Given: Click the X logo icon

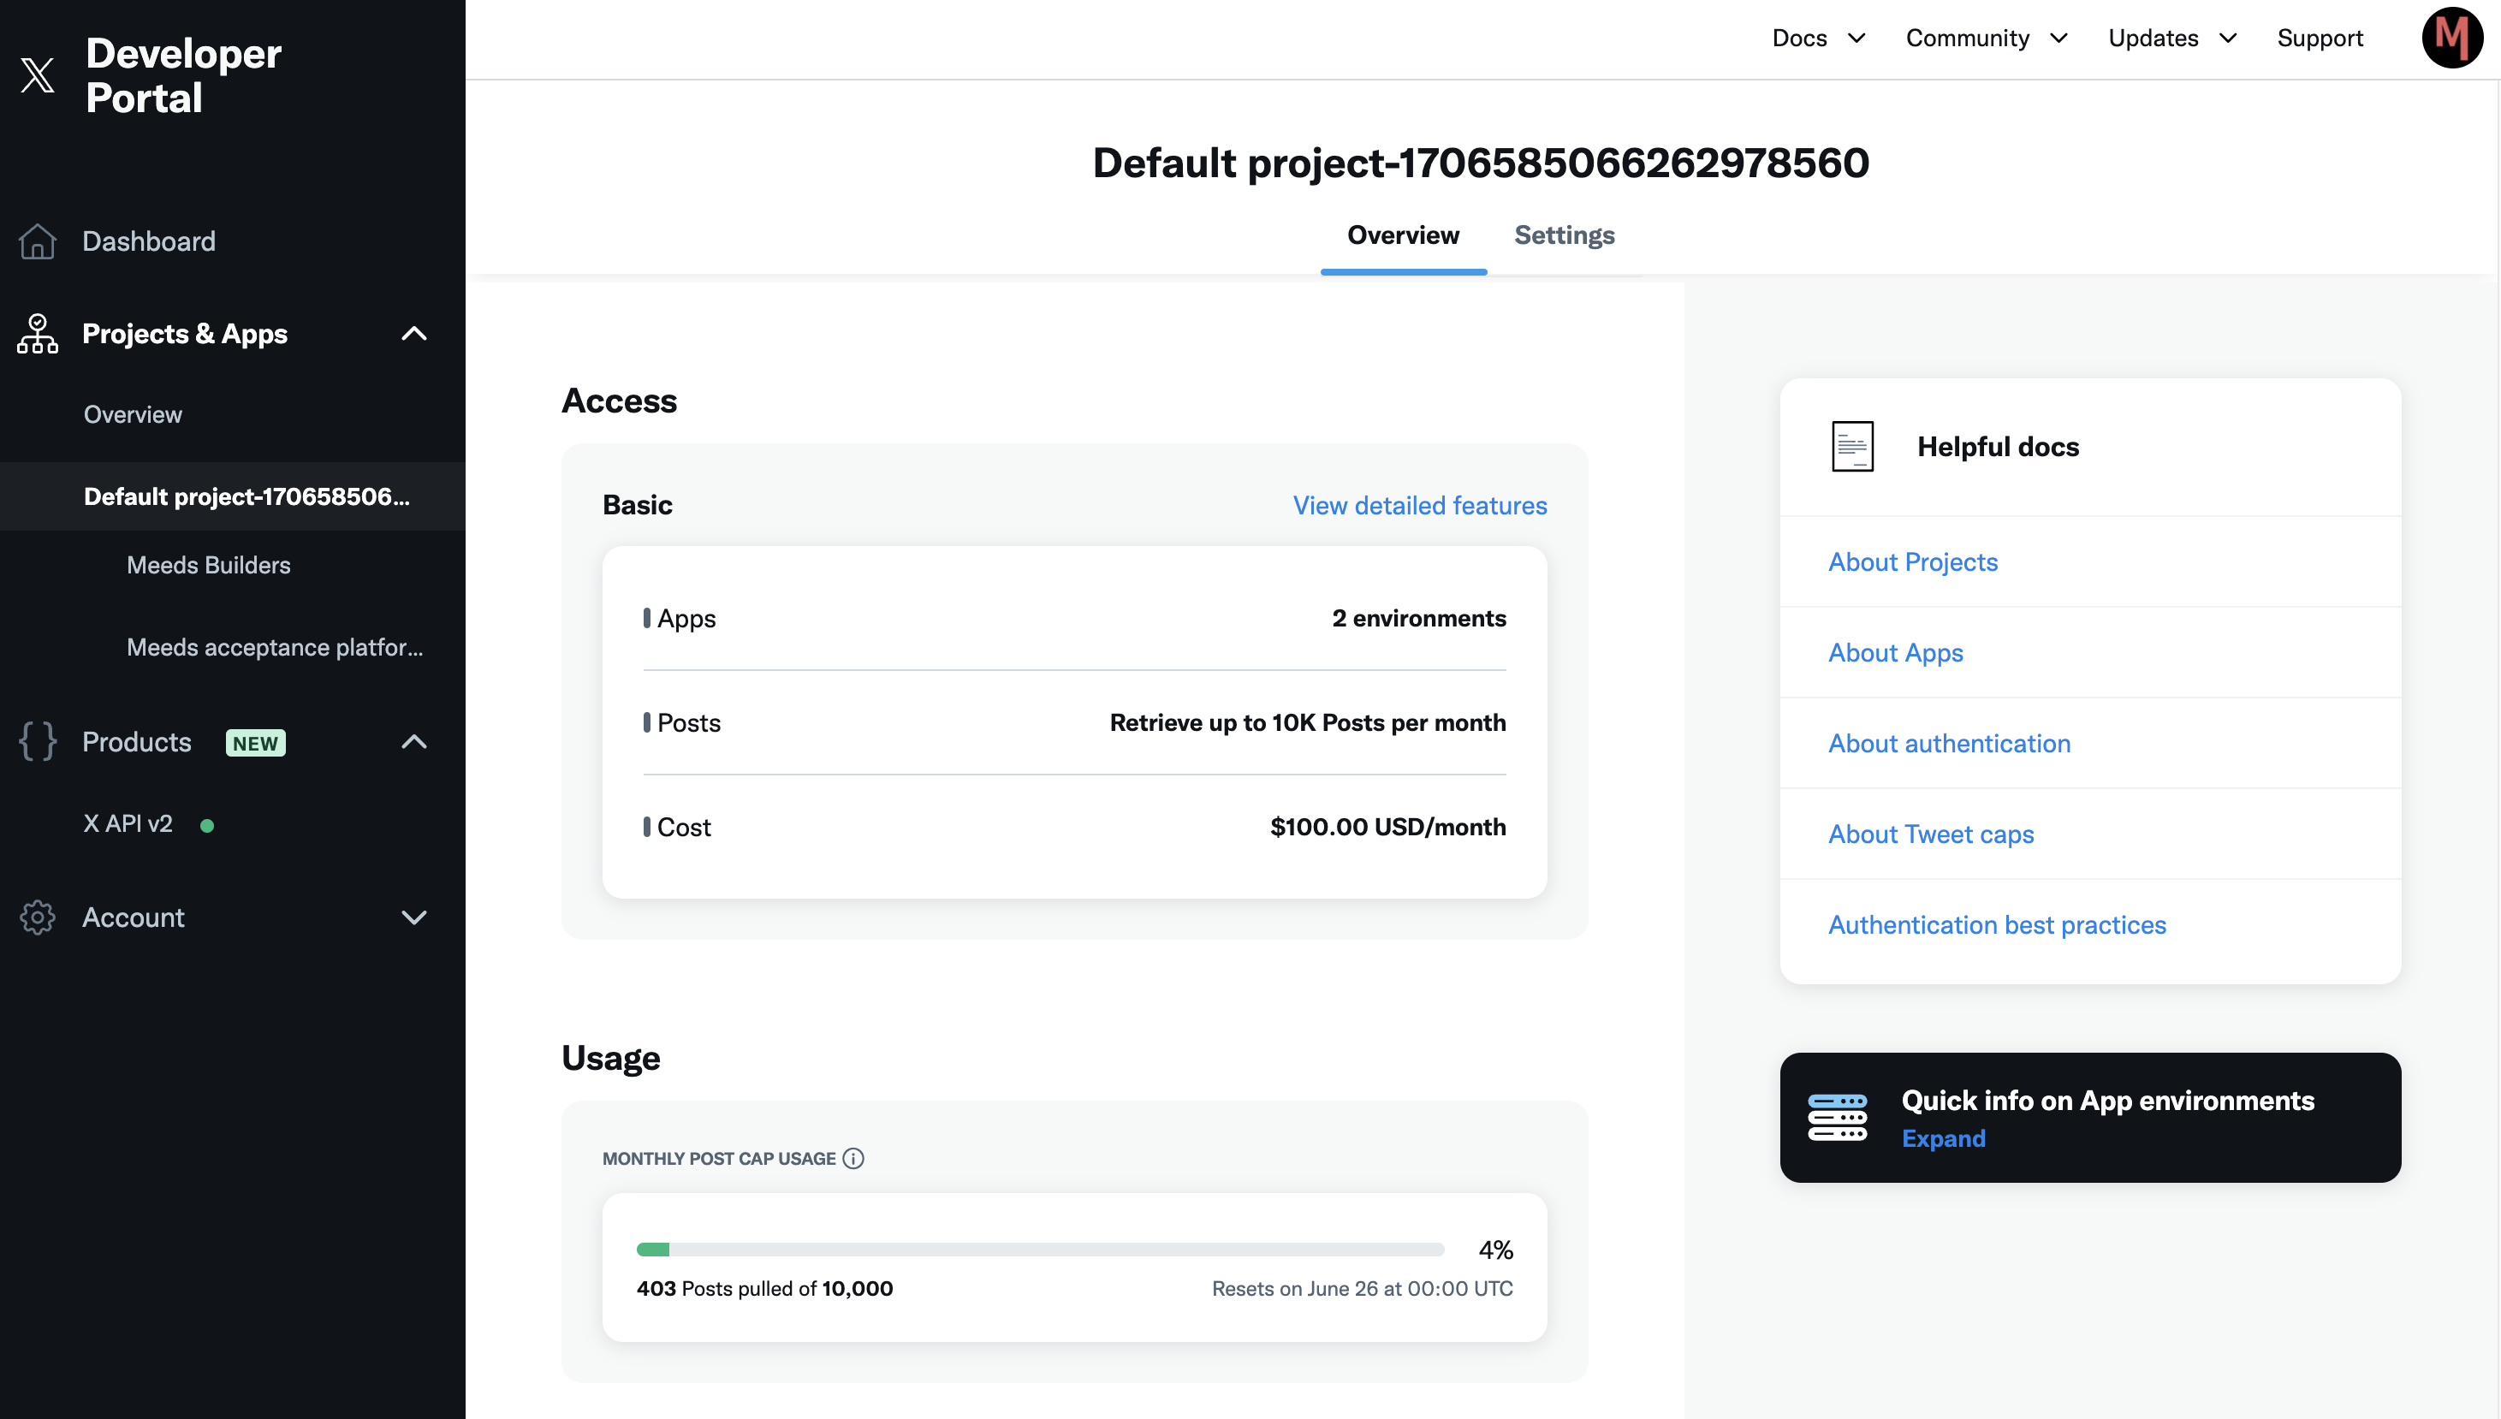Looking at the screenshot, I should click(x=38, y=75).
